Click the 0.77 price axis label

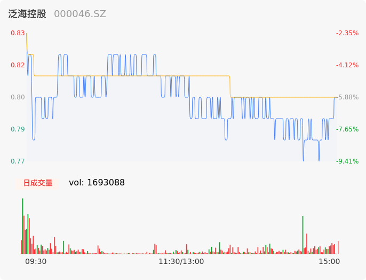(x=18, y=161)
